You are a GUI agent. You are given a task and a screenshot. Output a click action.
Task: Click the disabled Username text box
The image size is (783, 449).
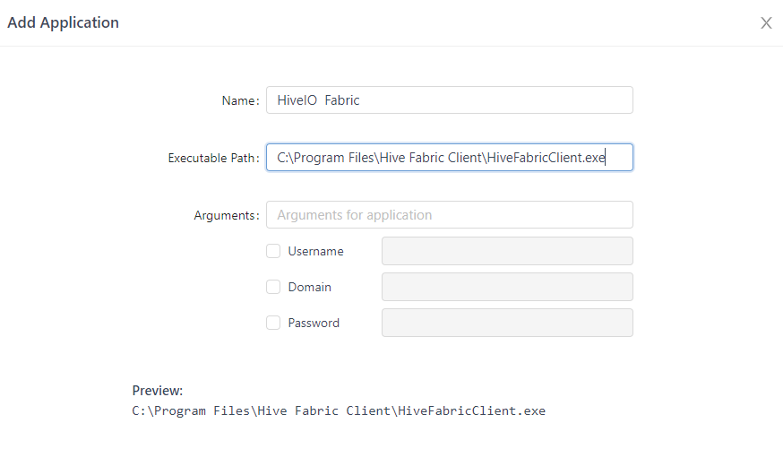point(507,252)
